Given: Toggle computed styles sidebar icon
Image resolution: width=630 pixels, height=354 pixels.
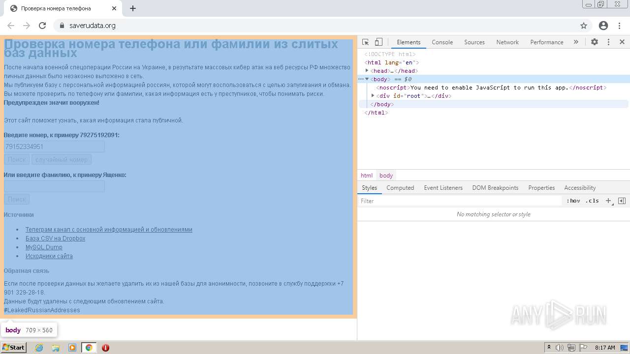Looking at the screenshot, I should coord(622,201).
